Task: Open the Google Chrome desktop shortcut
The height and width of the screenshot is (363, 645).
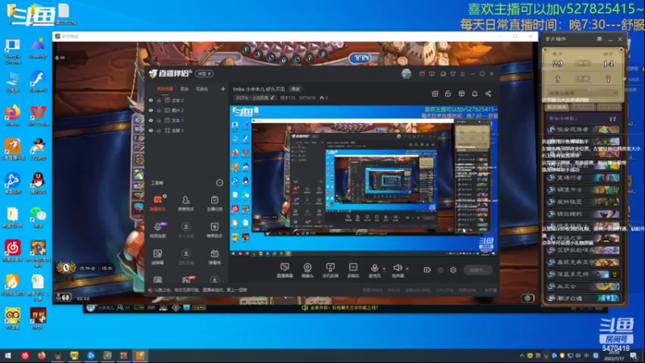Action: coord(13,51)
